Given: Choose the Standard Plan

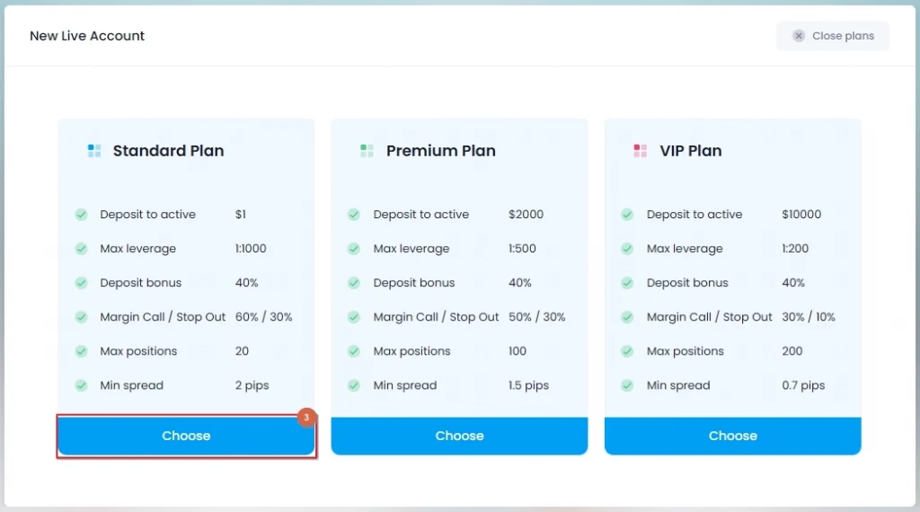Looking at the screenshot, I should (x=186, y=436).
